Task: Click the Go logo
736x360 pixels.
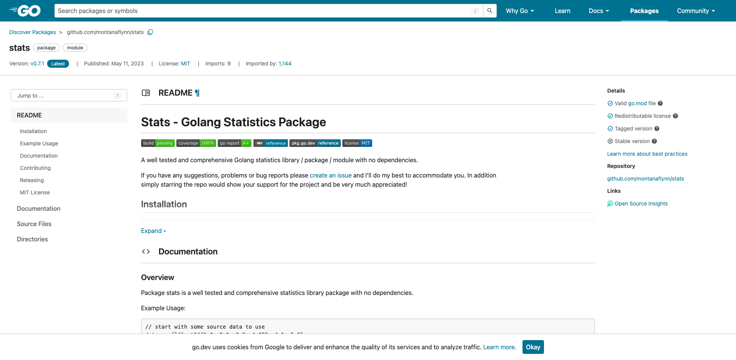Action: pyautogui.click(x=25, y=11)
